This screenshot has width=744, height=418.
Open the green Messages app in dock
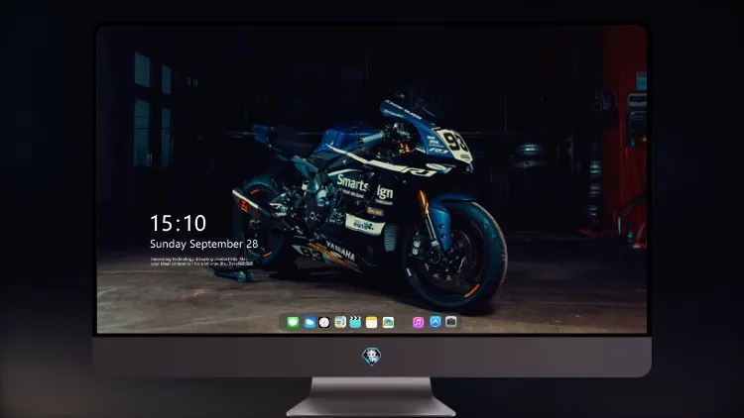[293, 322]
